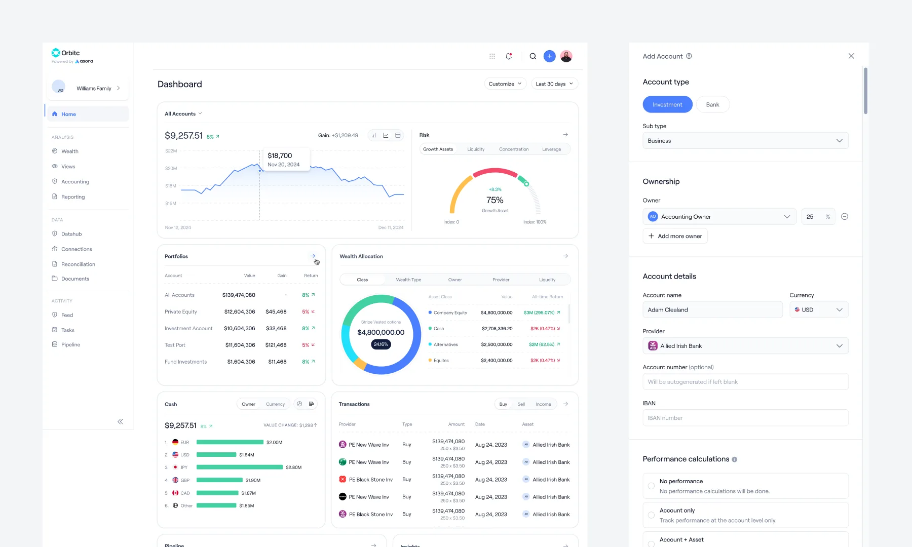Open Allied Irish Bank Provider dropdown

point(745,346)
